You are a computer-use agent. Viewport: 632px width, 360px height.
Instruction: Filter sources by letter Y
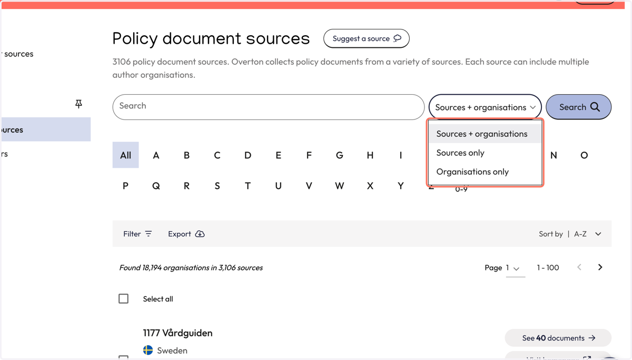[x=401, y=185]
